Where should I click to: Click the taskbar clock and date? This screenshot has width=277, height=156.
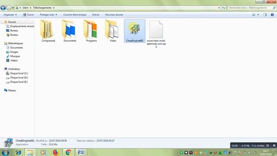tap(265, 153)
